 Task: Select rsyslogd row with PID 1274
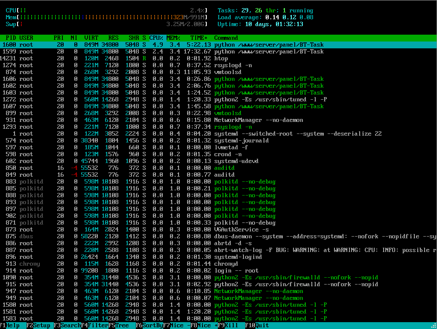(x=218, y=65)
